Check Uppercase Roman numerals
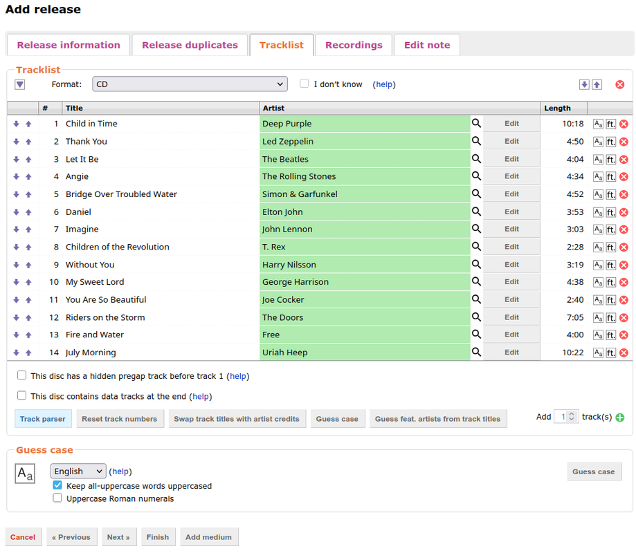 (57, 498)
